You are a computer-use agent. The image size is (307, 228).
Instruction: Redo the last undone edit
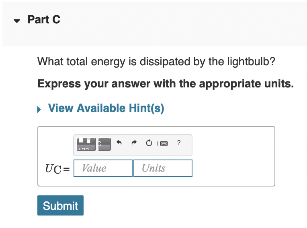pos(134,143)
